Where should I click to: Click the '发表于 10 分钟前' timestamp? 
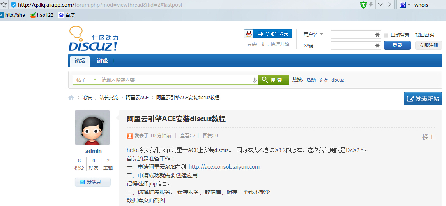153,136
